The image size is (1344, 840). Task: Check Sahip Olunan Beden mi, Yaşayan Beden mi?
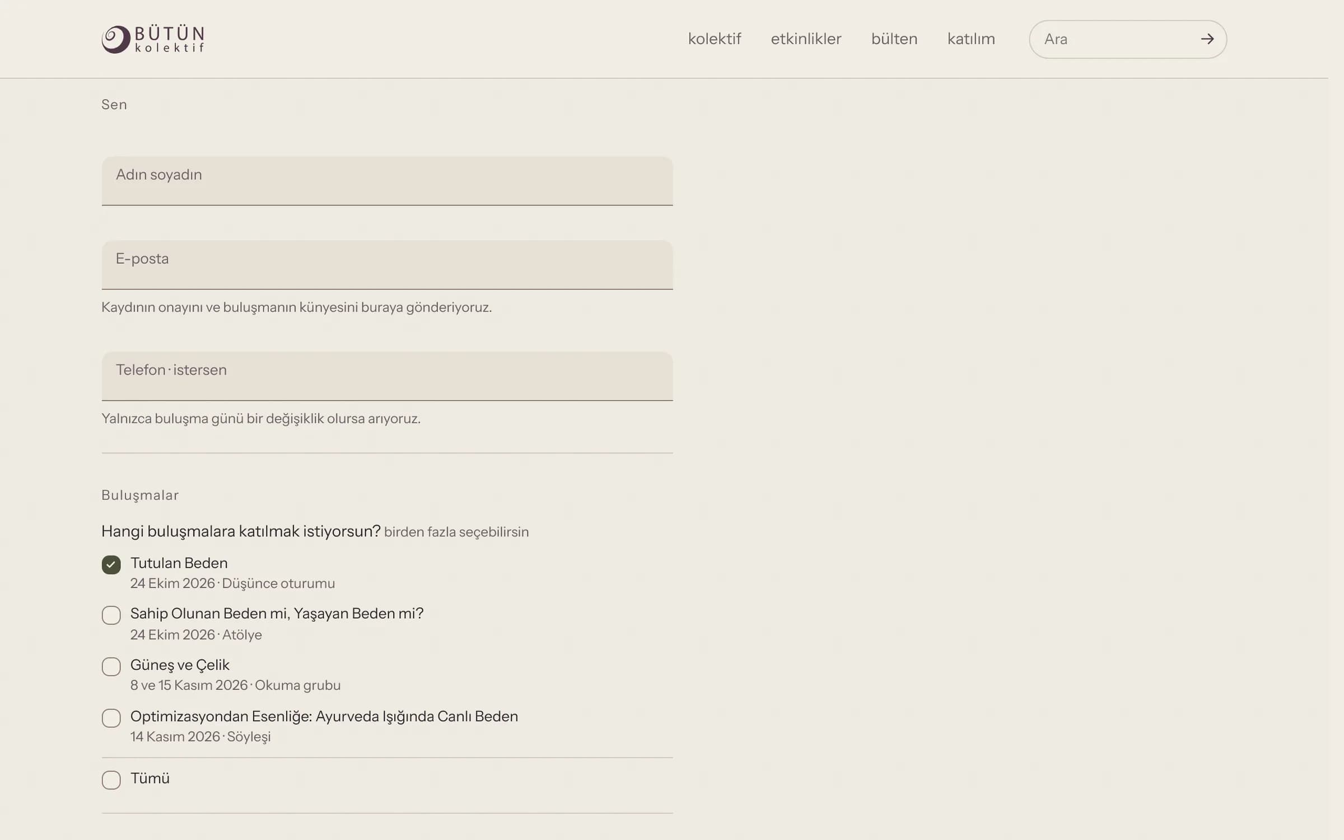[x=111, y=615]
